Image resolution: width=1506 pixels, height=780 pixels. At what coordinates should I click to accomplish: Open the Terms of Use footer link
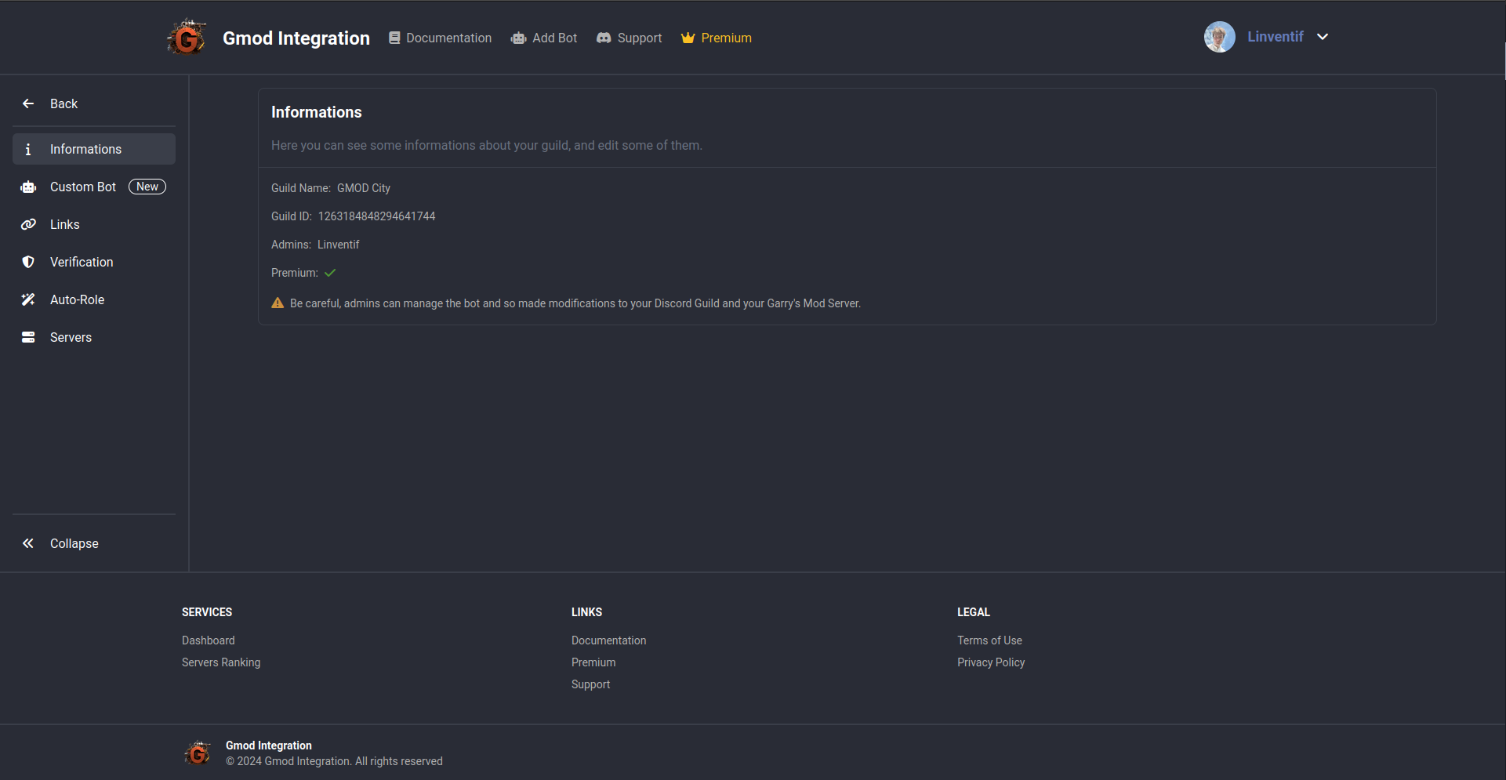[989, 640]
